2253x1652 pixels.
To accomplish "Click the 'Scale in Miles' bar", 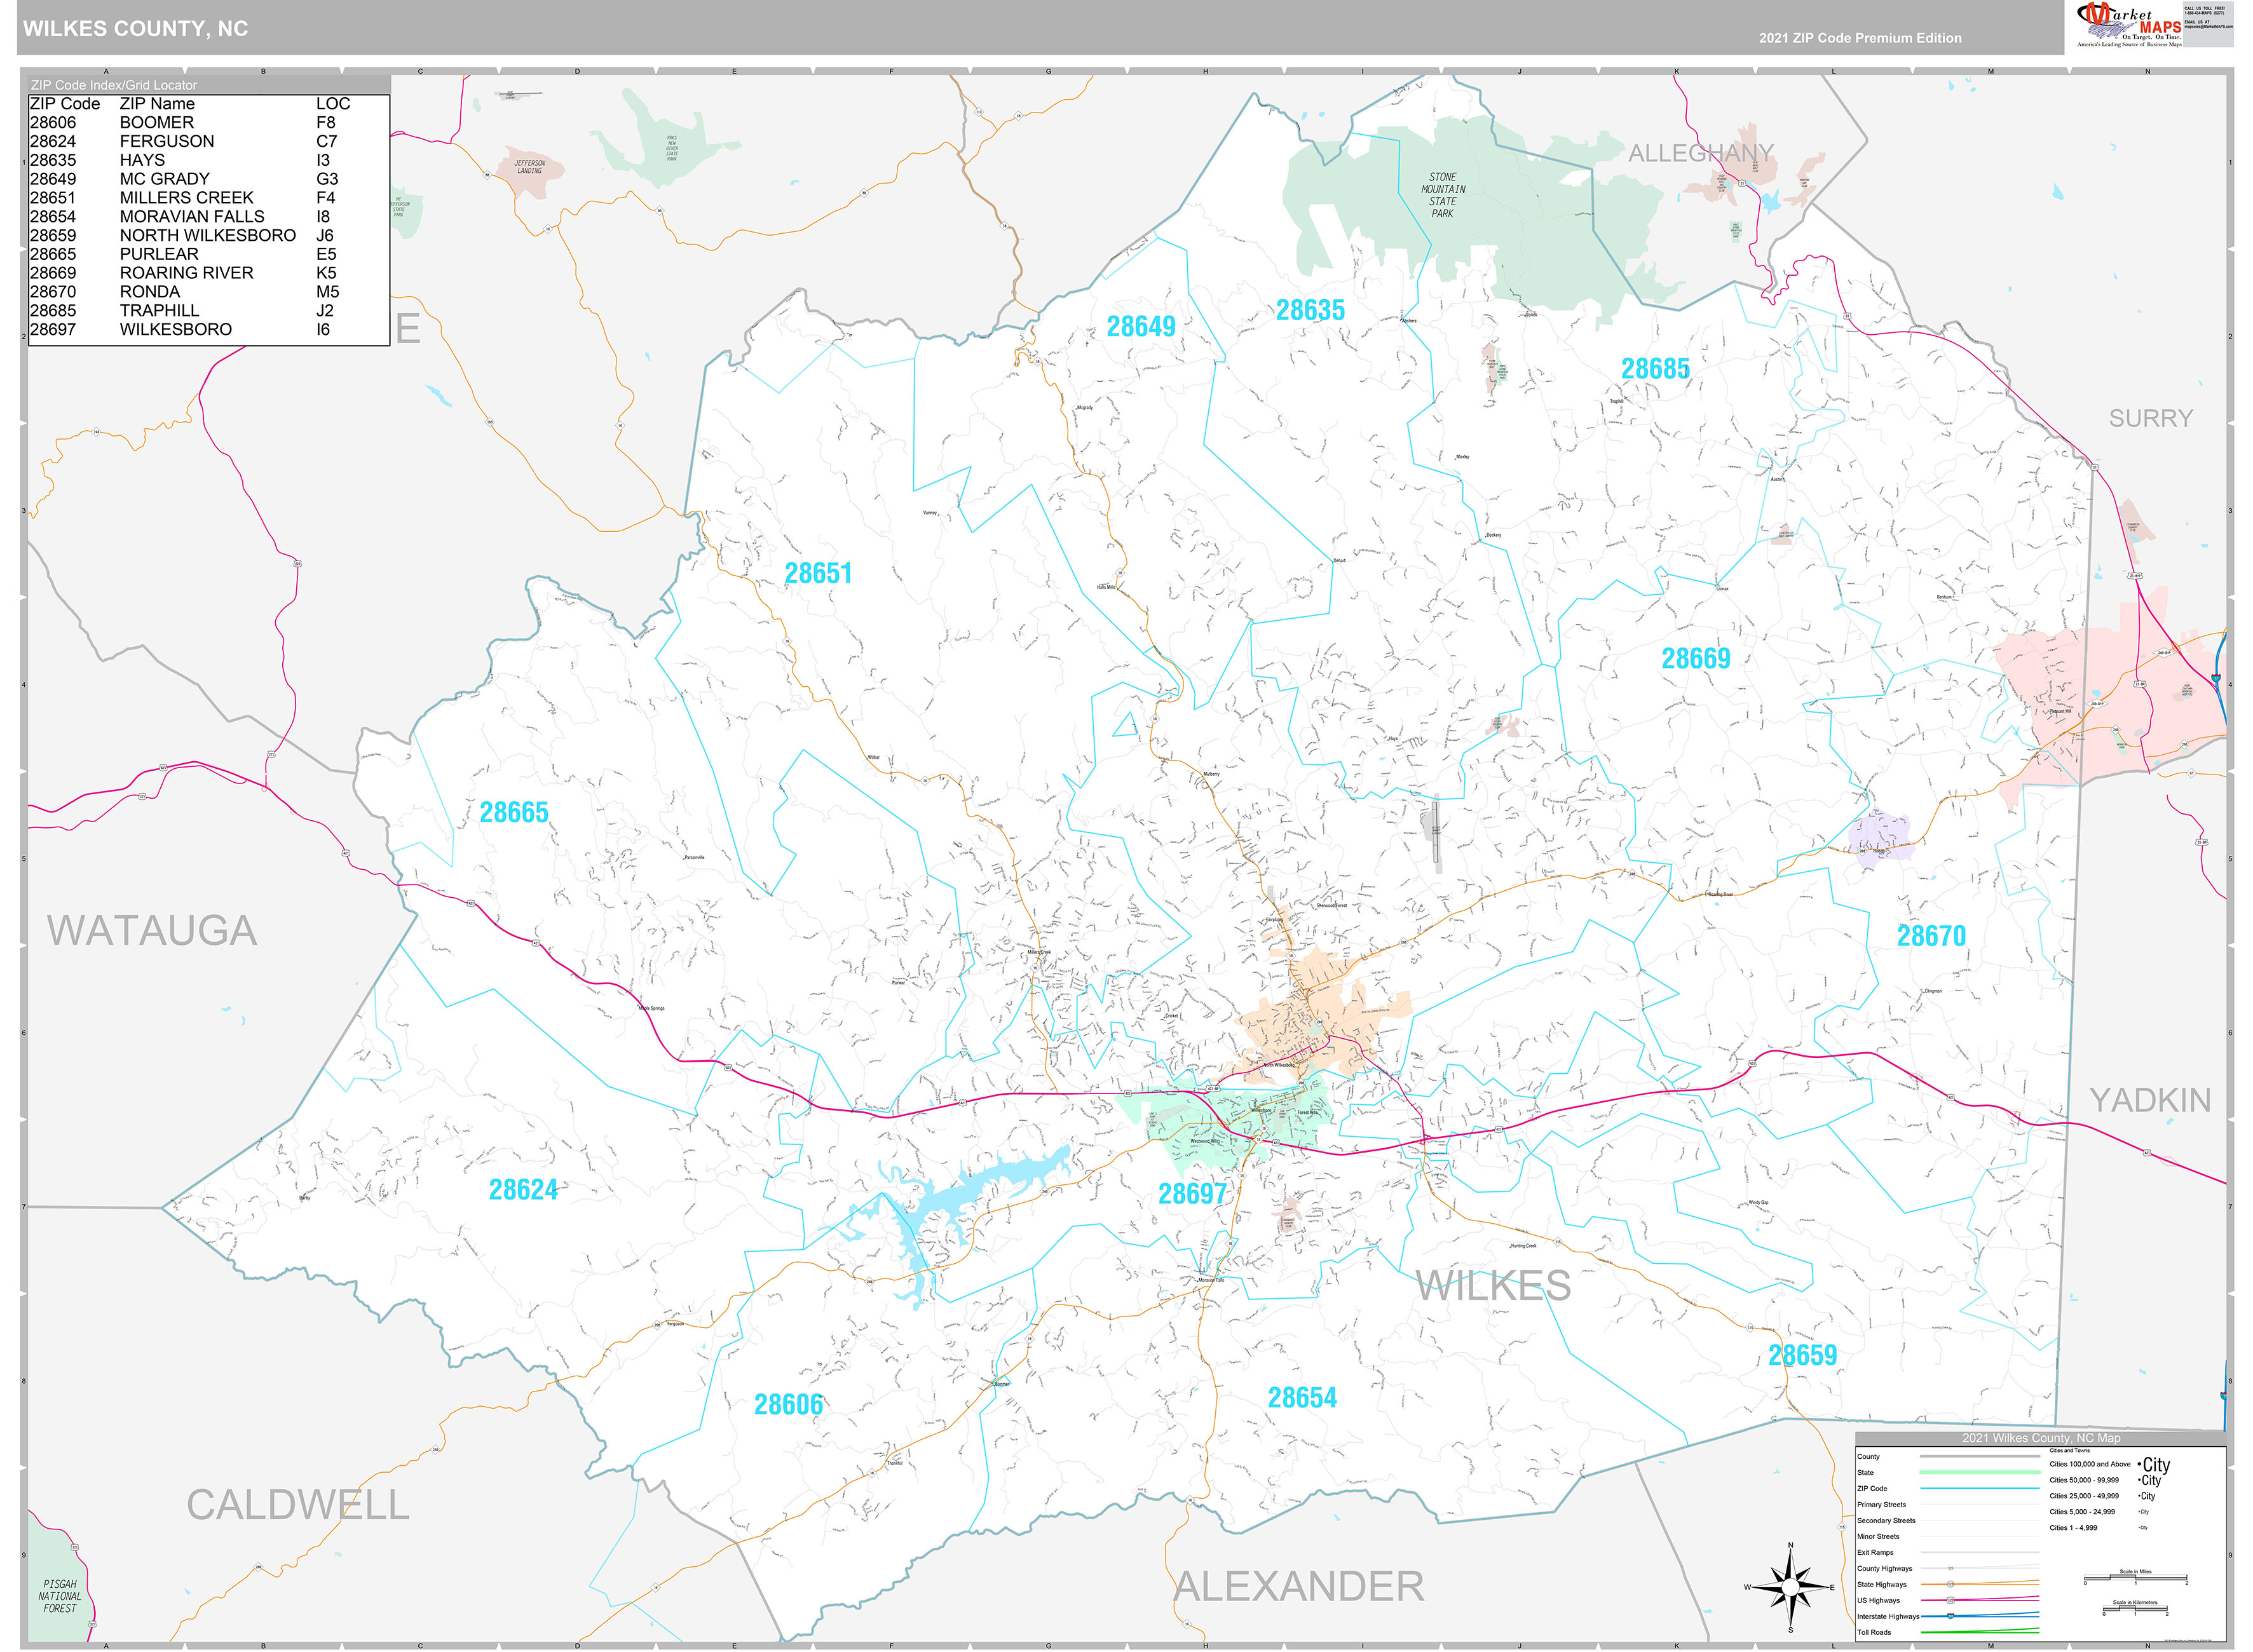I will coord(2135,1579).
